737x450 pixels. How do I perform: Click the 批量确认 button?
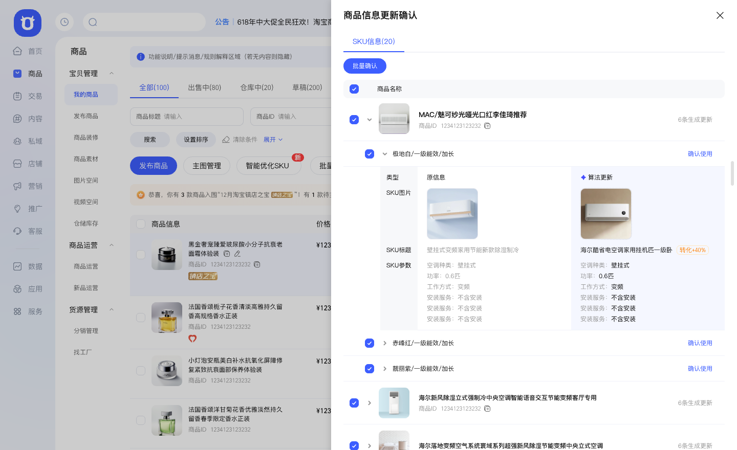pos(365,66)
